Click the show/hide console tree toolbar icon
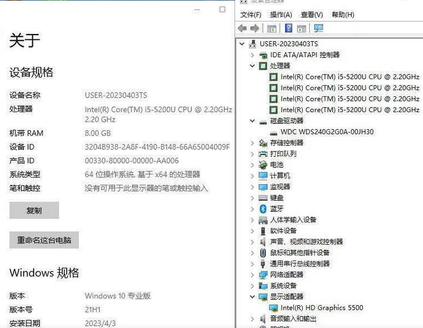This screenshot has height=328, width=423. coord(272,28)
